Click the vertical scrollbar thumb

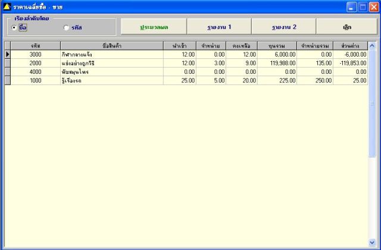[372, 104]
